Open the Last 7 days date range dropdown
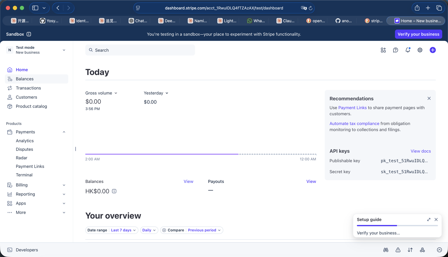This screenshot has width=448, height=257. pyautogui.click(x=123, y=230)
